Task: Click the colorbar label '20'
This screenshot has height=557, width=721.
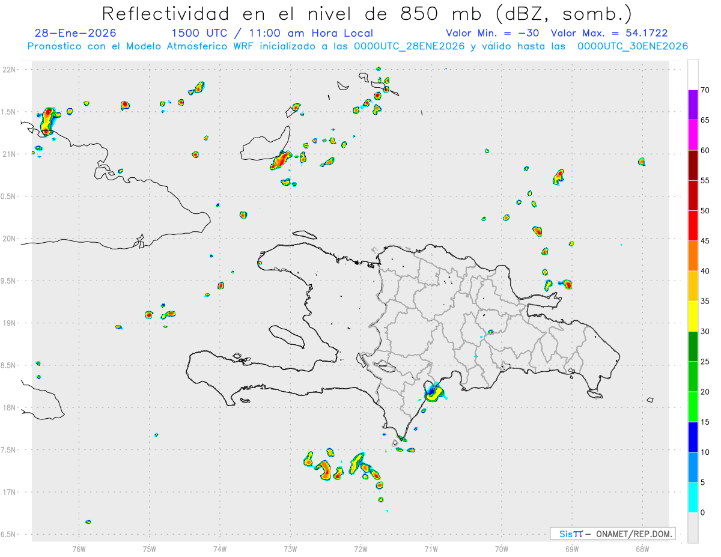Action: [x=705, y=392]
